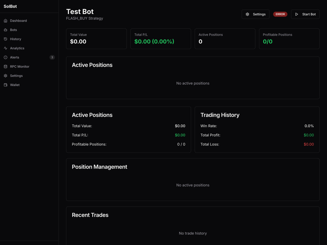Click the Alerts count badge showing 3
The width and height of the screenshot is (327, 245).
[52, 57]
